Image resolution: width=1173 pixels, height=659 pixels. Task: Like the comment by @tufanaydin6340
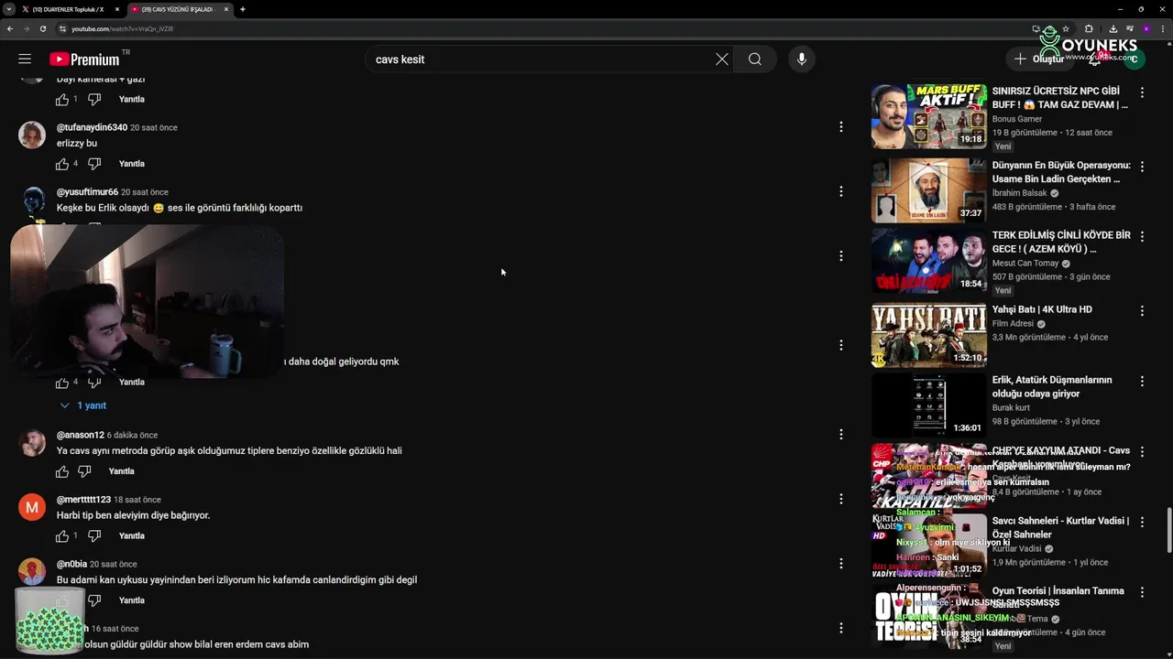(62, 164)
